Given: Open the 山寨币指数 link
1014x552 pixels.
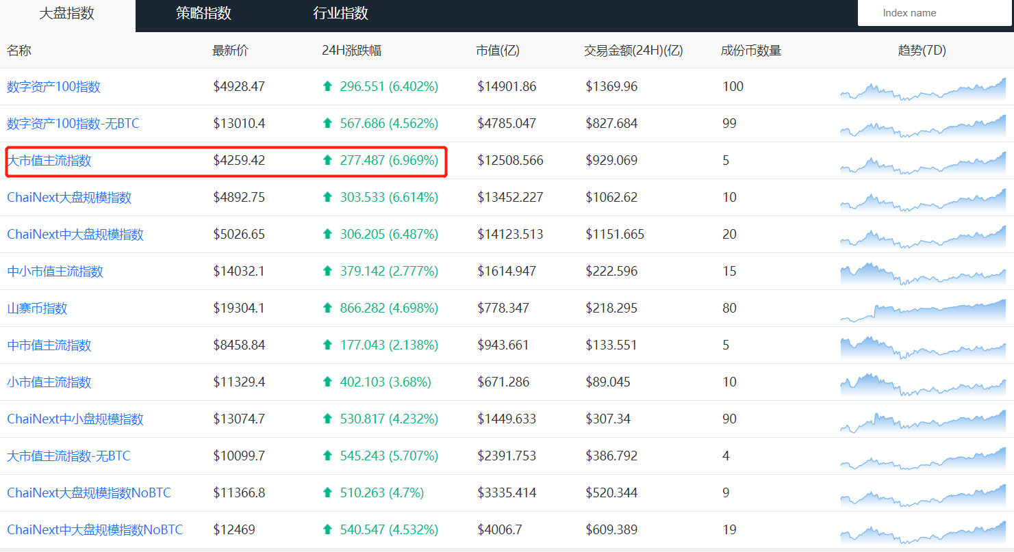Looking at the screenshot, I should tap(37, 308).
